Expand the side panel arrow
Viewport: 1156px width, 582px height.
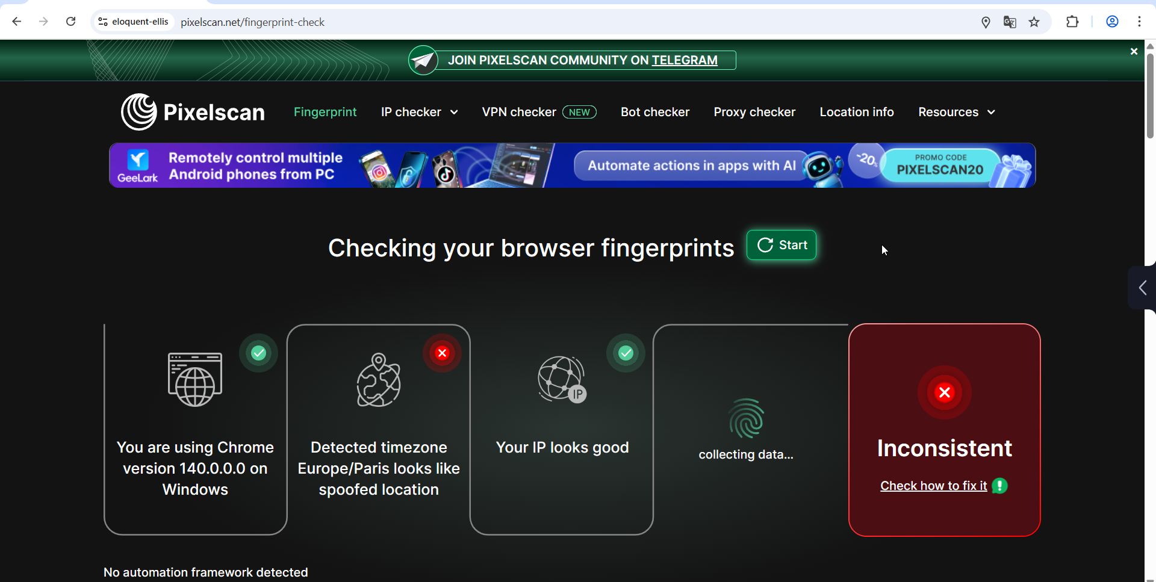click(1142, 288)
